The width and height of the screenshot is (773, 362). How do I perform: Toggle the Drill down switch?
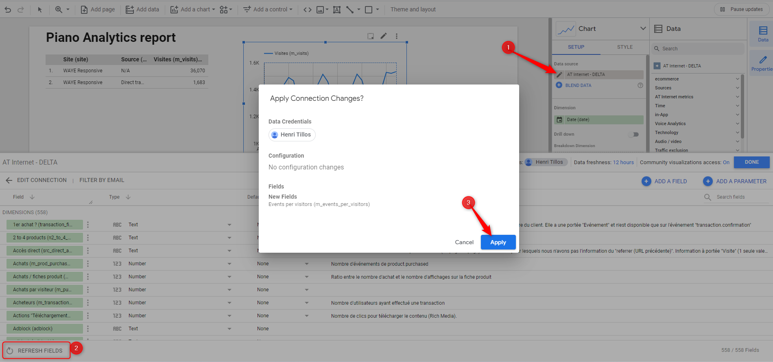tap(633, 134)
